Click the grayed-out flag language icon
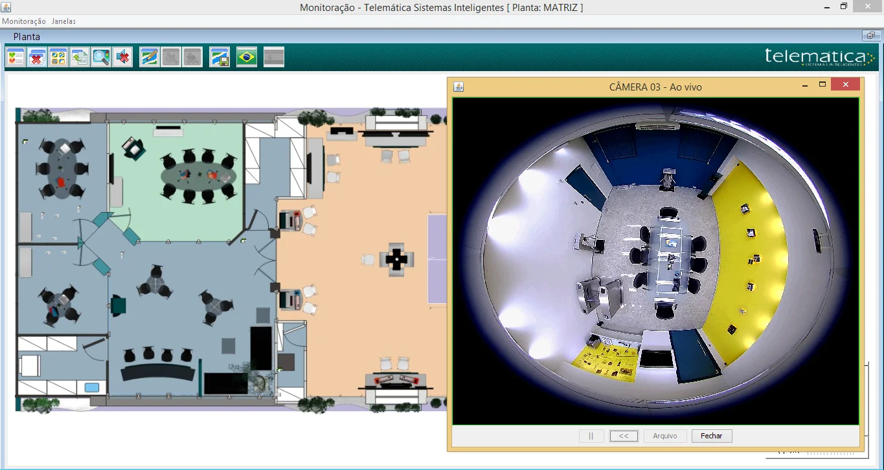884x470 pixels. point(274,58)
